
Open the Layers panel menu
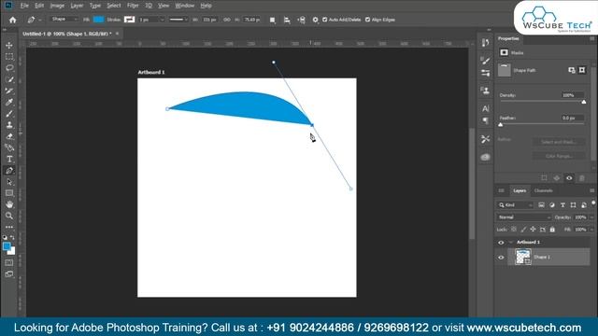[x=591, y=190]
